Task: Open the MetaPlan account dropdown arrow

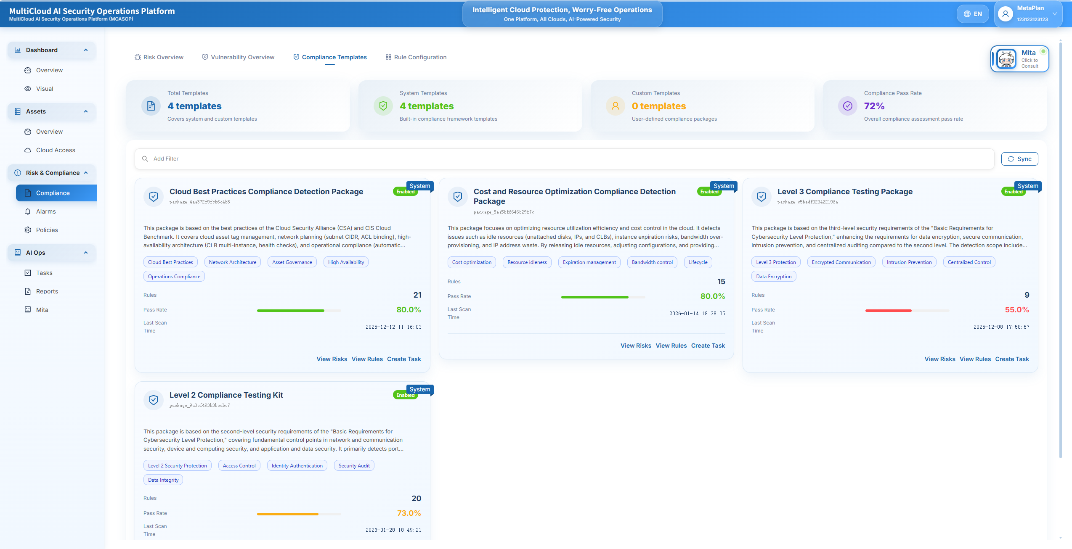Action: tap(1054, 14)
